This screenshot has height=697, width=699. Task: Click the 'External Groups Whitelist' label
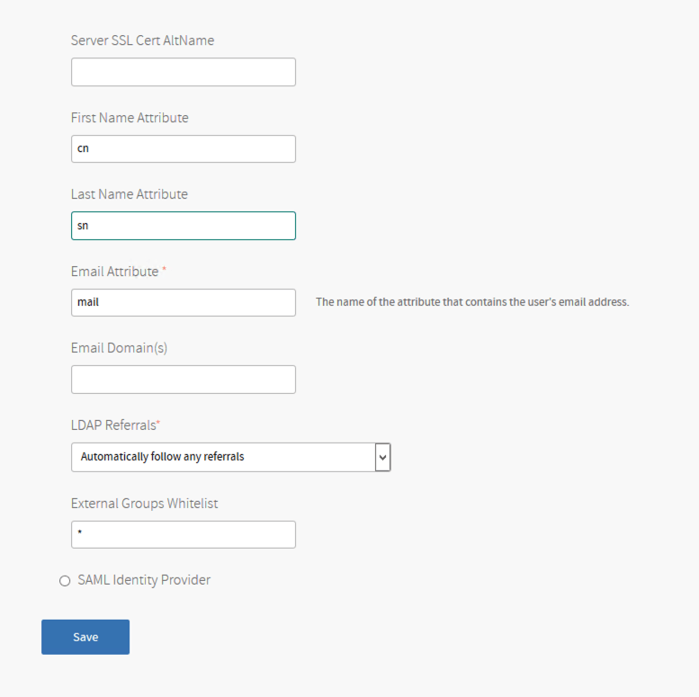pos(144,504)
